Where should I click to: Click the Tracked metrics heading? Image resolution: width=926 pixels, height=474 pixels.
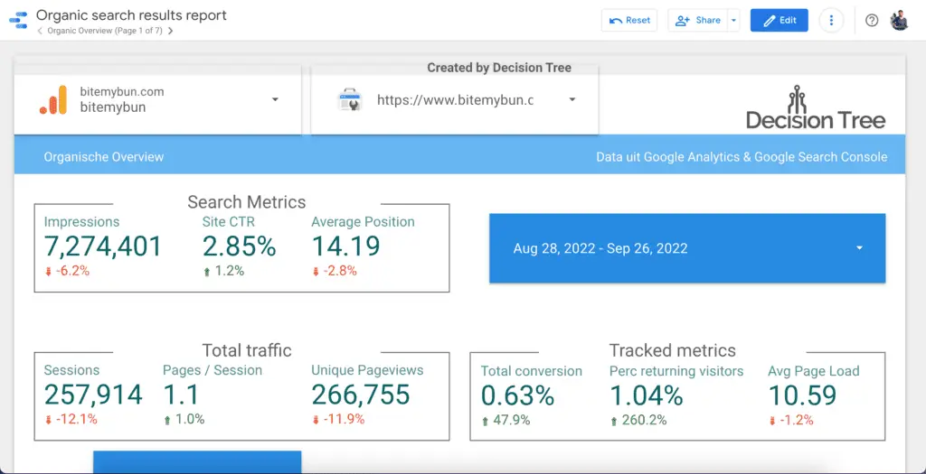(x=673, y=351)
